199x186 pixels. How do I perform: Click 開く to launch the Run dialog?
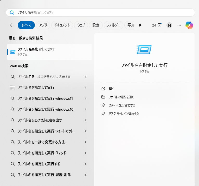[x=111, y=89]
